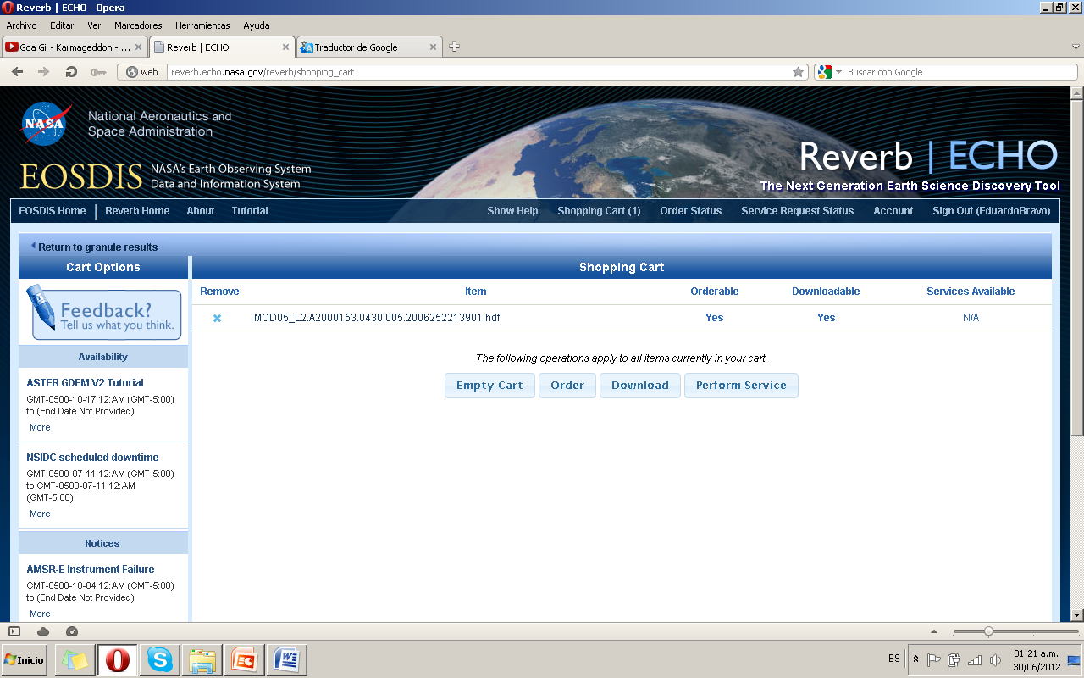Viewport: 1084px width, 678px height.
Task: Click the Order button
Action: tap(567, 386)
